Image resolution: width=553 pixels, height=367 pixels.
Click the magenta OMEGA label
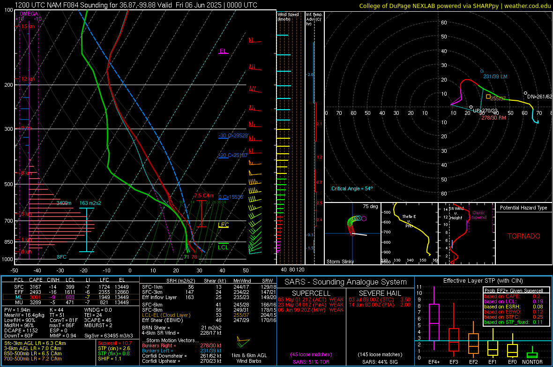29,14
